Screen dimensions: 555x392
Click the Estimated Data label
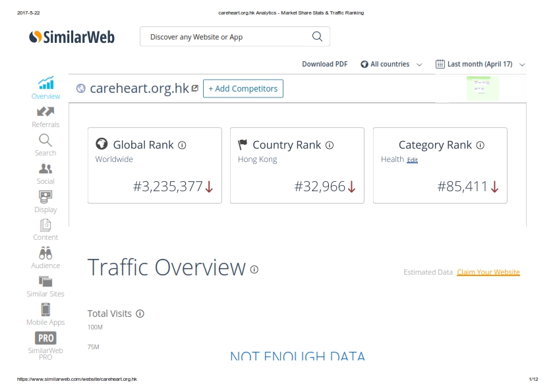428,272
